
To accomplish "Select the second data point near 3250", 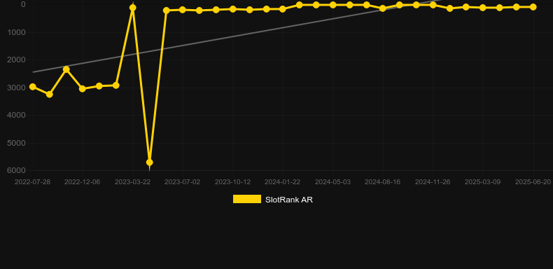I will pyautogui.click(x=50, y=95).
